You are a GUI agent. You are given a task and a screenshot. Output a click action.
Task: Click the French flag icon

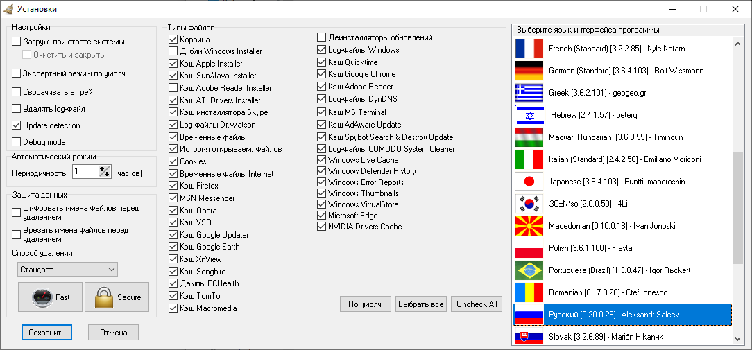[529, 49]
